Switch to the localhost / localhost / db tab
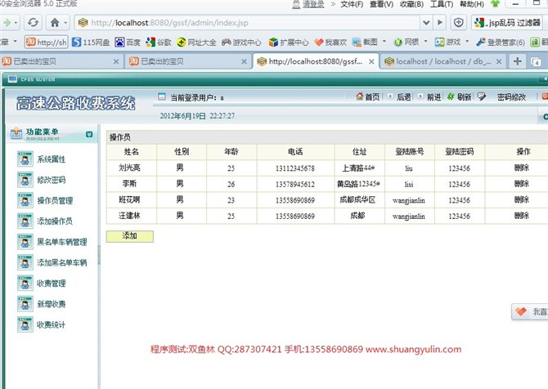Screen dimensions: 548x389 443,62
